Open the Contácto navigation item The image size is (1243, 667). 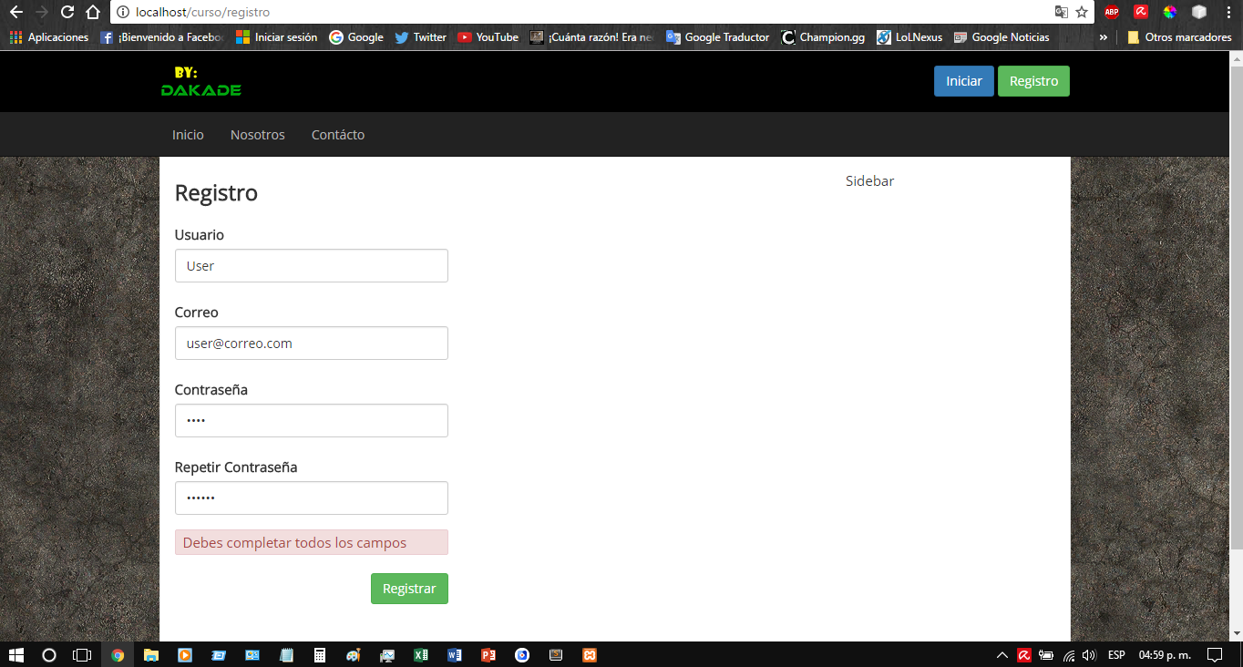337,135
